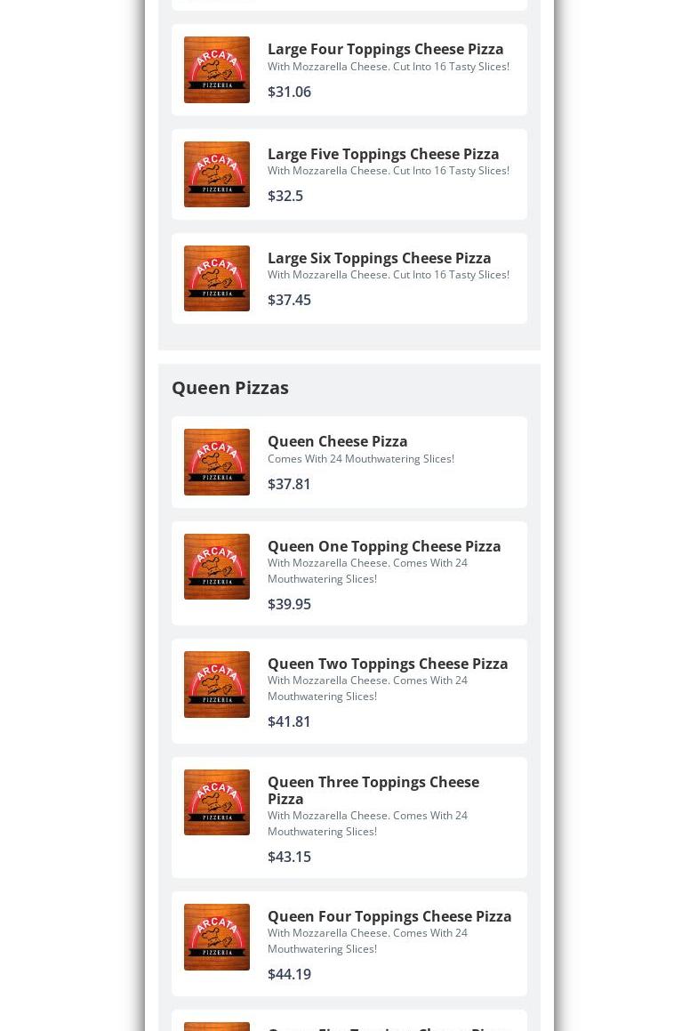Click Queen Four Toppings pizza logo image
Screen dimensions: 698x1031
(x=217, y=937)
